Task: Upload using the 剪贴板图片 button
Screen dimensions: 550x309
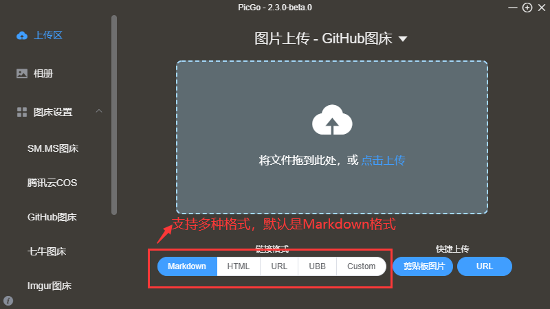Action: point(423,266)
